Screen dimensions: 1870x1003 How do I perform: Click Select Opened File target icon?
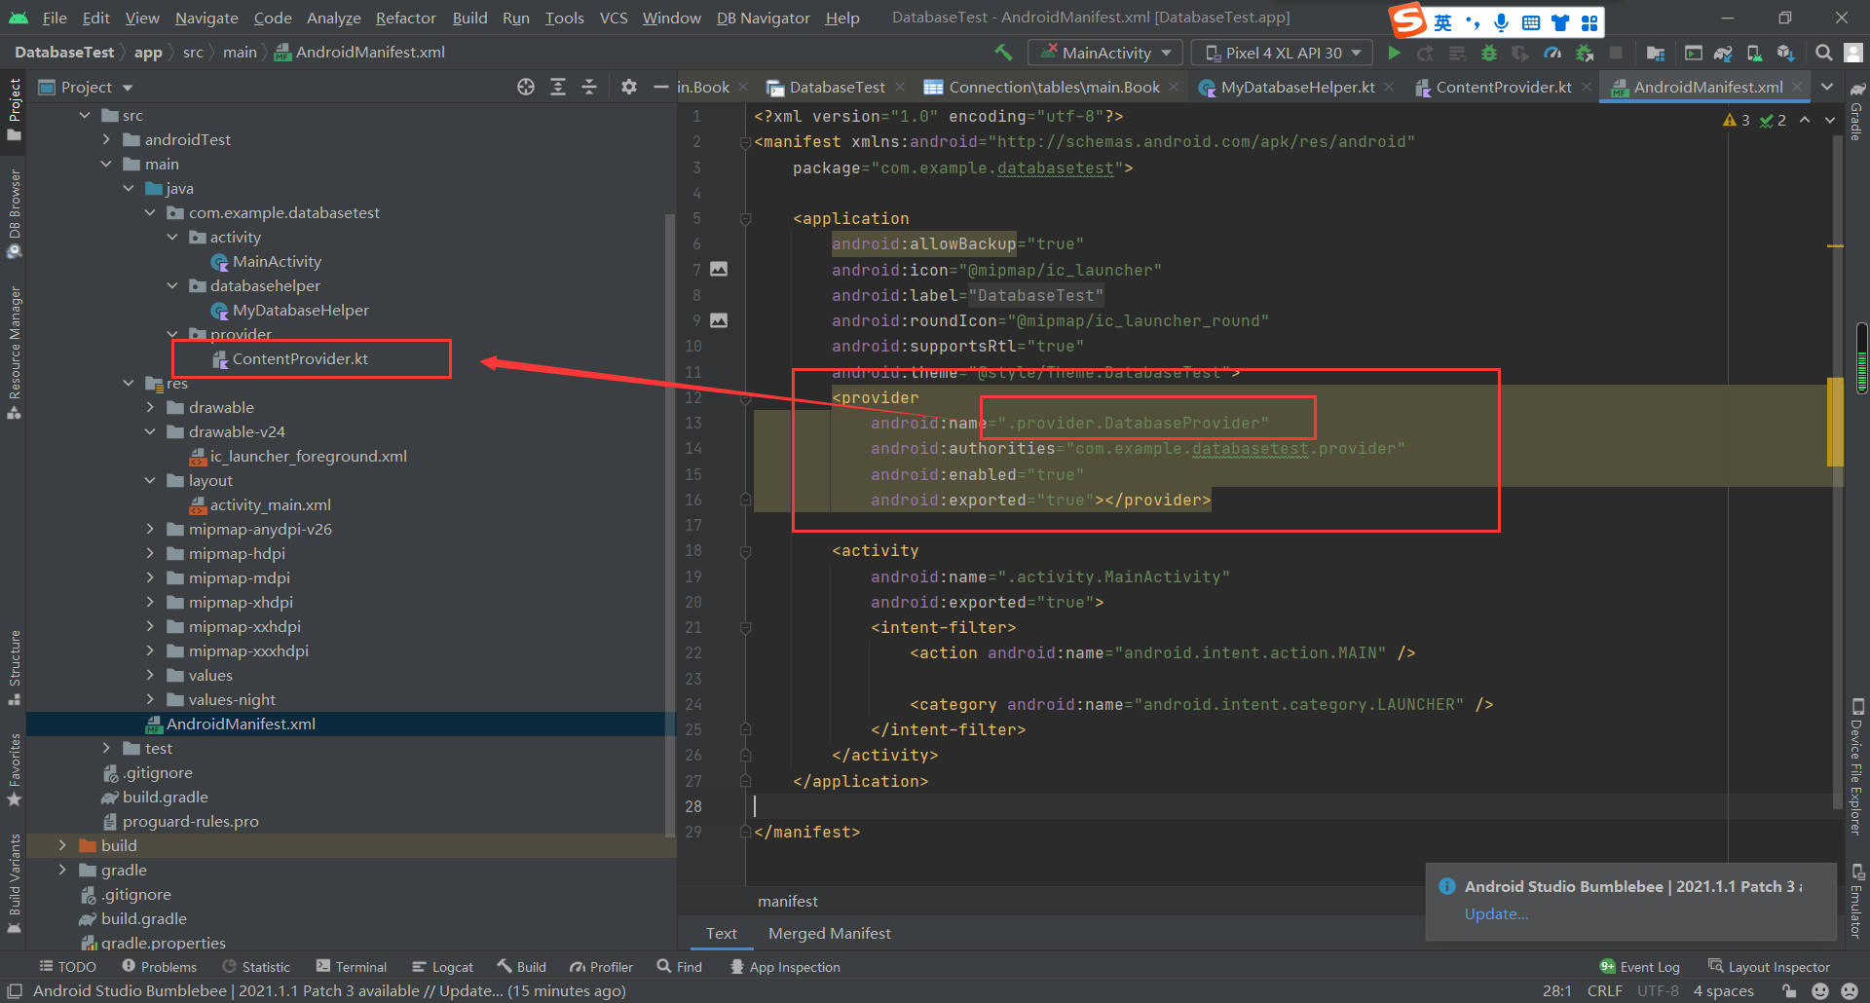pyautogui.click(x=526, y=87)
